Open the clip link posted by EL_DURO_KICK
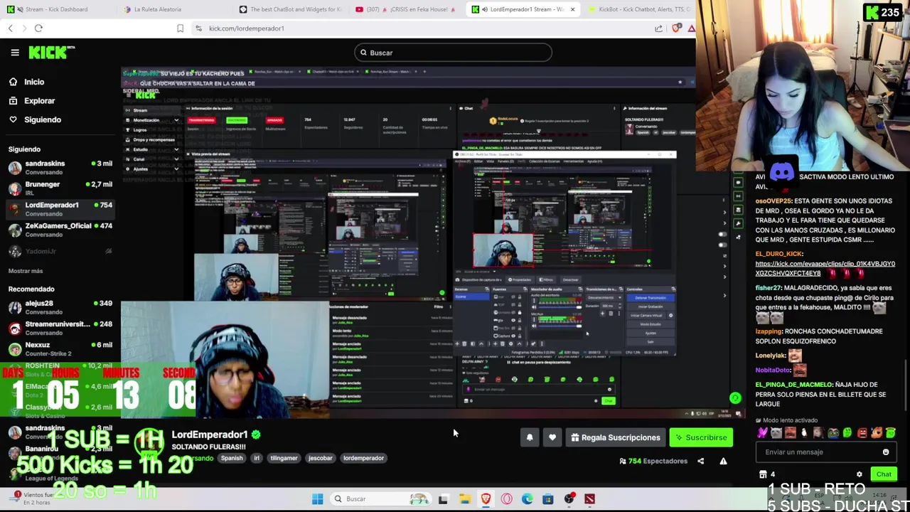Screen dimensions: 910x512 coord(825,268)
